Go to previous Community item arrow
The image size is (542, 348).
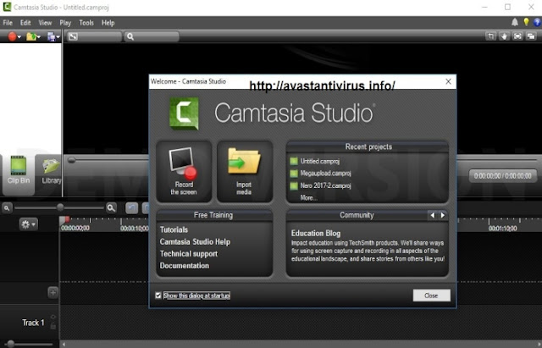pos(433,215)
